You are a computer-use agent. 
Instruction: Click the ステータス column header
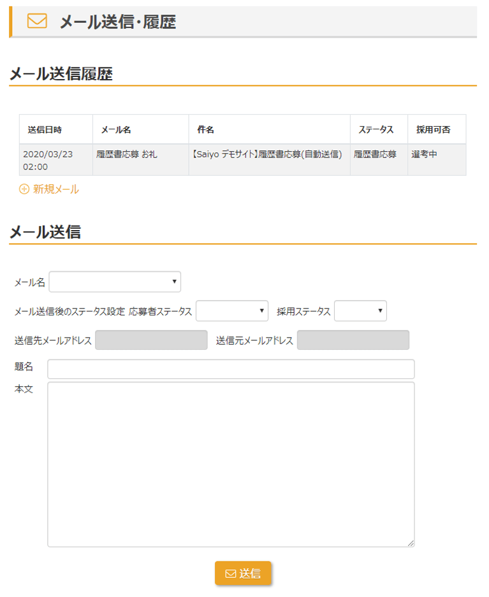coord(376,129)
